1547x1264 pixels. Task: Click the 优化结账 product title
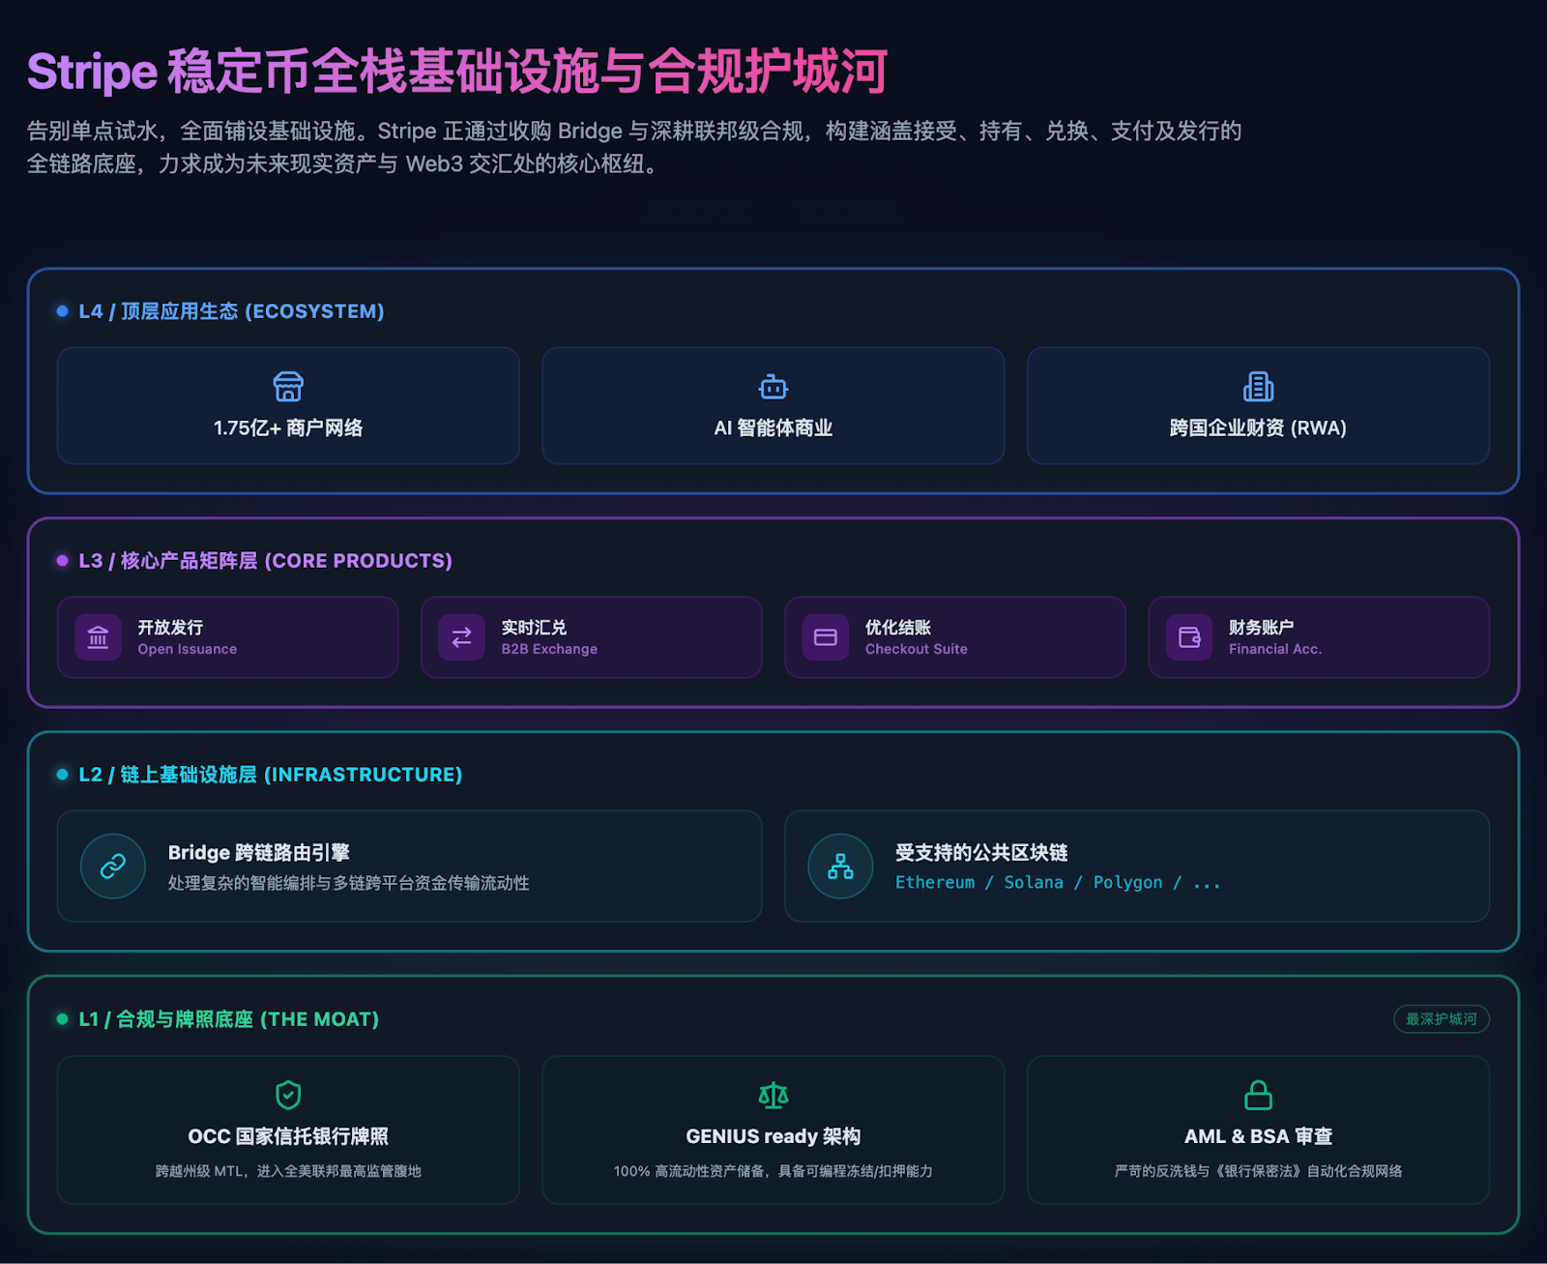coord(898,628)
